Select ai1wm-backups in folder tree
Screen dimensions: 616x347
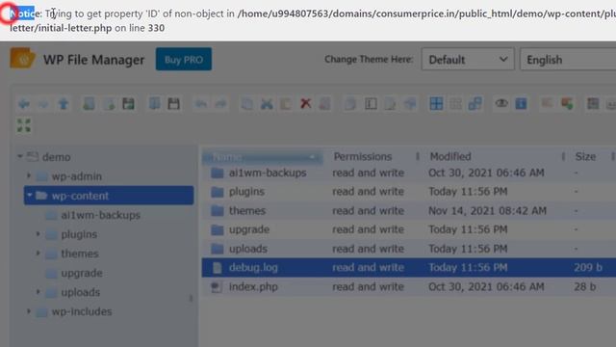point(100,215)
